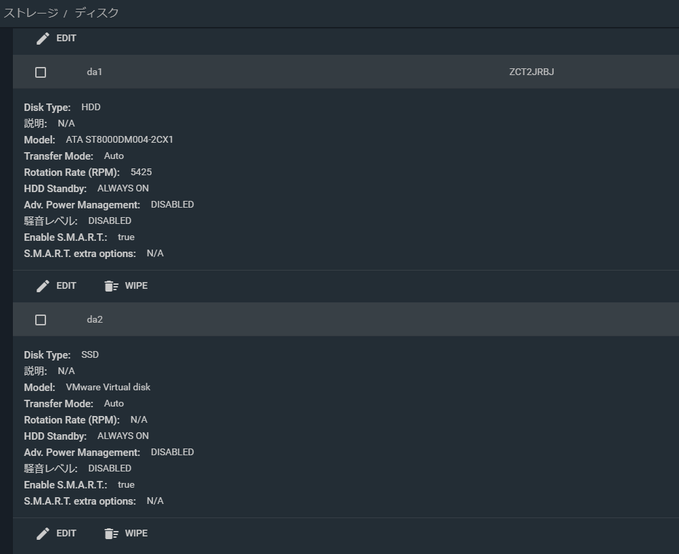Click the pencil icon above the da1 row

click(x=43, y=39)
